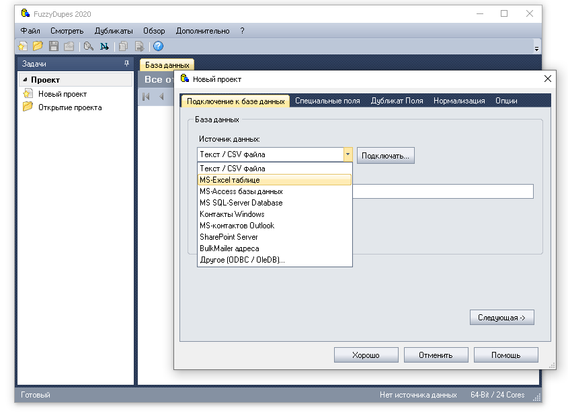Choose Контакты Windows option
The height and width of the screenshot is (417, 568).
click(x=274, y=214)
